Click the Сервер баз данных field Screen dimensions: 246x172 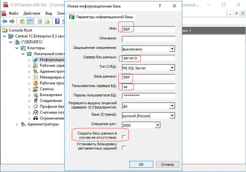pyautogui.click(x=149, y=58)
